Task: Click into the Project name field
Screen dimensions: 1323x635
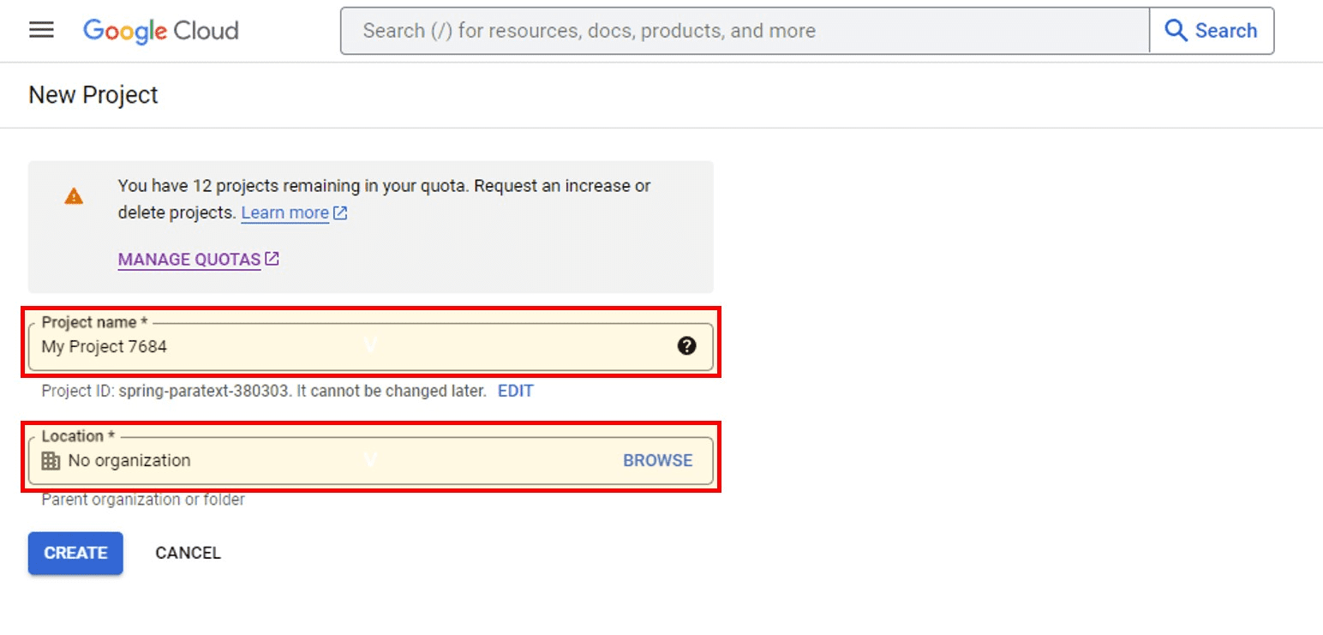Action: pos(343,347)
